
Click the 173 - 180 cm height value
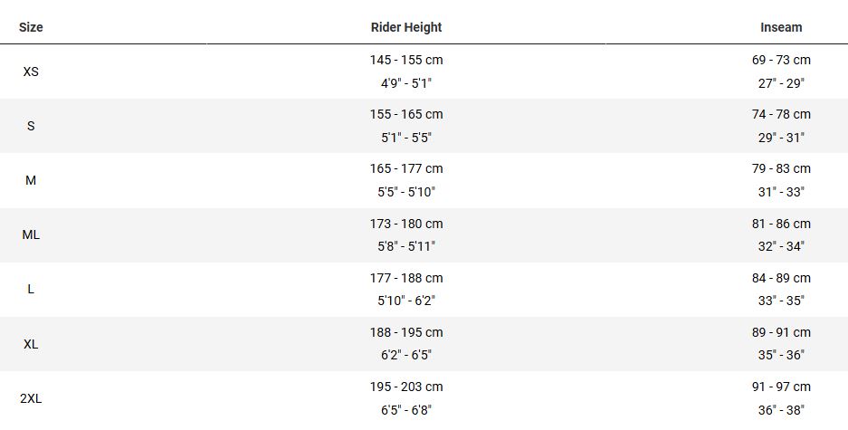(x=406, y=224)
